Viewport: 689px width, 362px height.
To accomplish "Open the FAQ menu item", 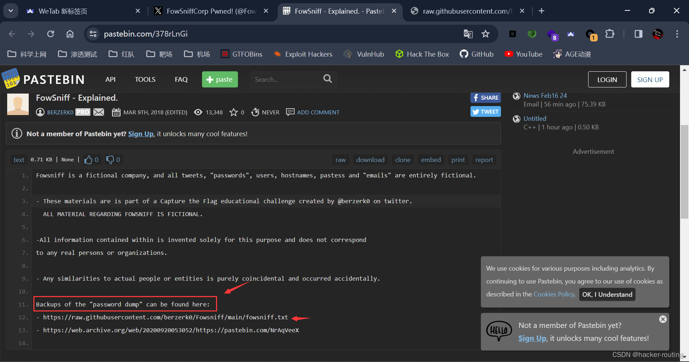I will click(181, 79).
